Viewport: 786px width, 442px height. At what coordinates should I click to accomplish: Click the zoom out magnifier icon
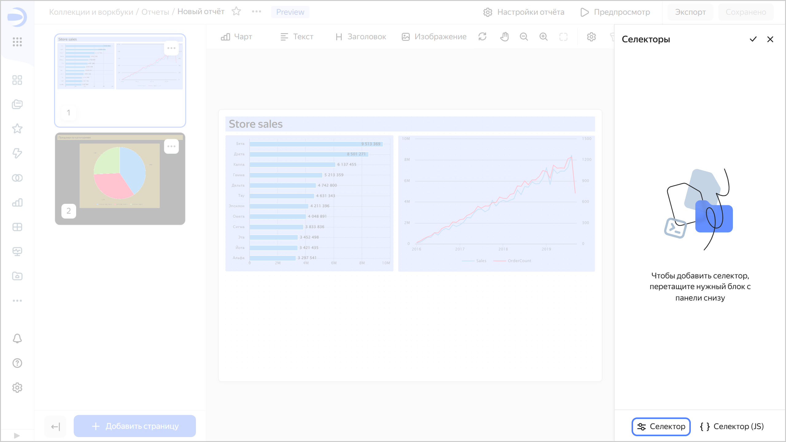coord(524,37)
